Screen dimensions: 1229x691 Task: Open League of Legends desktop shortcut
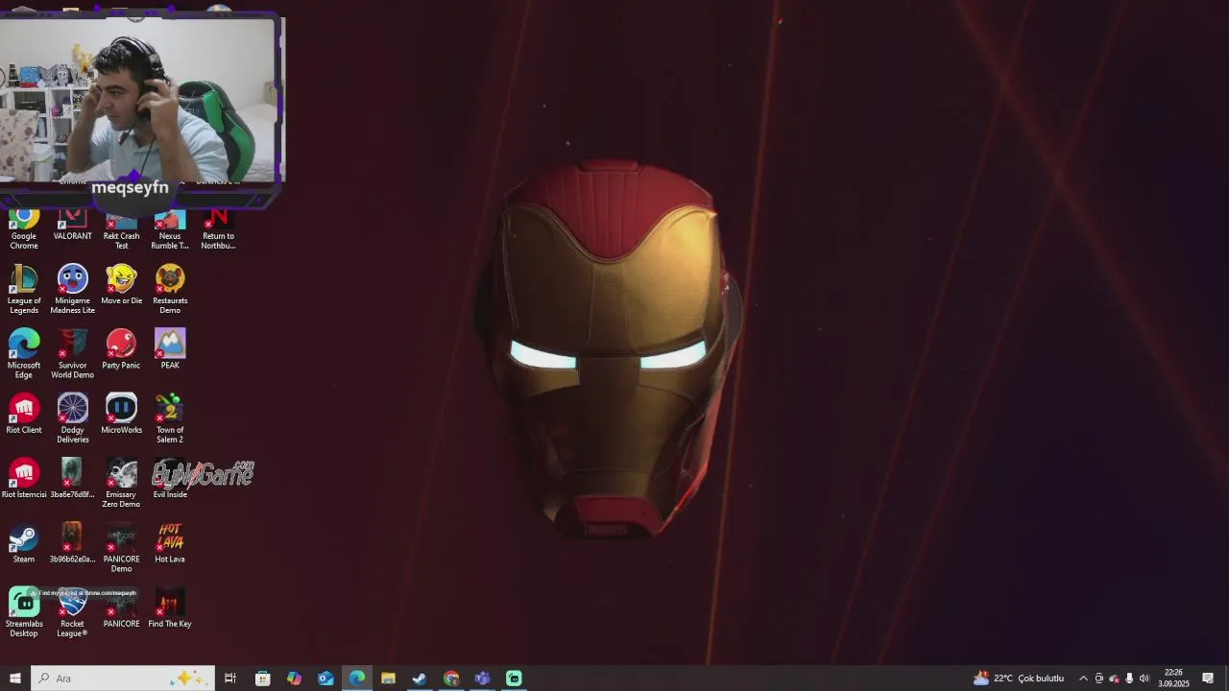coord(24,290)
